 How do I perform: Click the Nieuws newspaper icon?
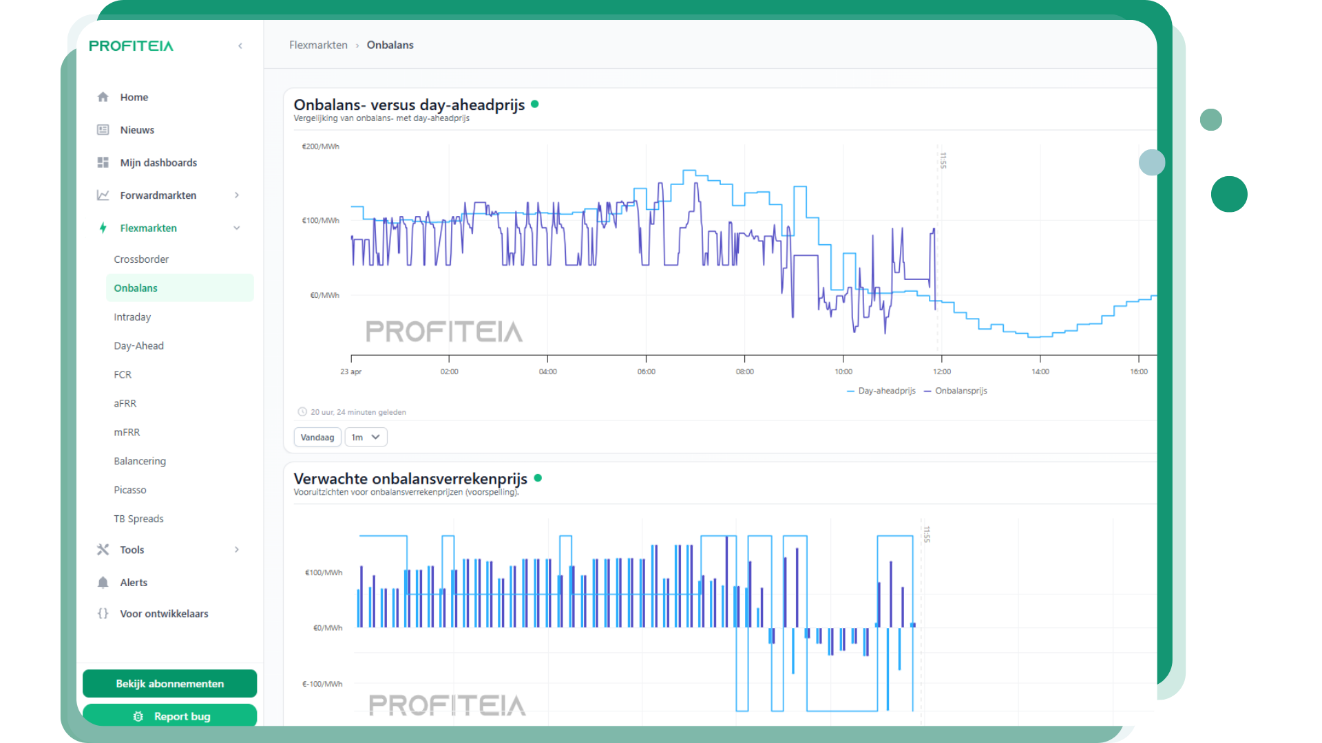[x=103, y=130]
